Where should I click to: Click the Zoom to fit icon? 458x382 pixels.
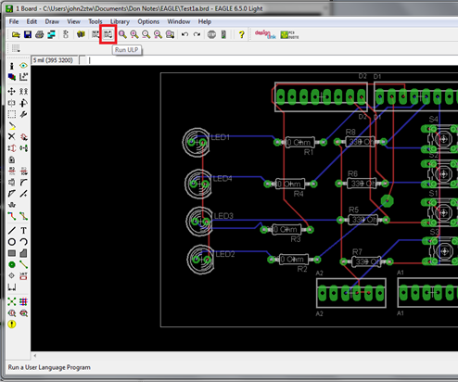(122, 34)
